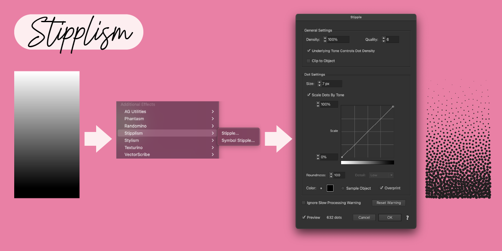Click the grayscale tone gradient bar
The width and height of the screenshot is (502, 251).
(x=367, y=162)
